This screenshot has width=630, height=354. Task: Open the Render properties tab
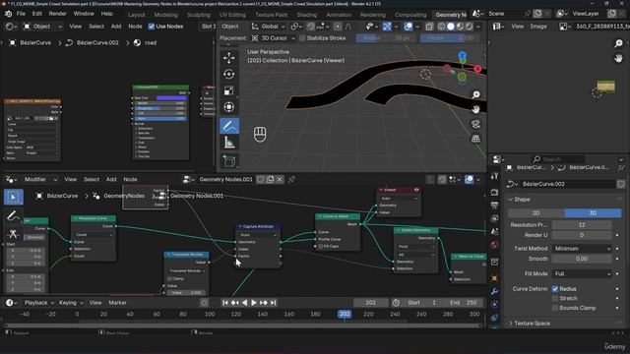(494, 193)
